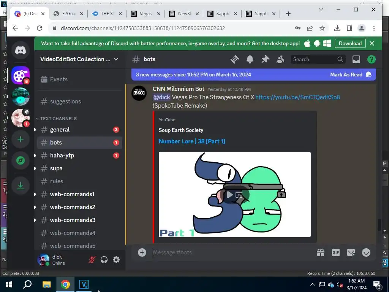Dismiss the desktop app banner
389x292 pixels.
(x=372, y=43)
